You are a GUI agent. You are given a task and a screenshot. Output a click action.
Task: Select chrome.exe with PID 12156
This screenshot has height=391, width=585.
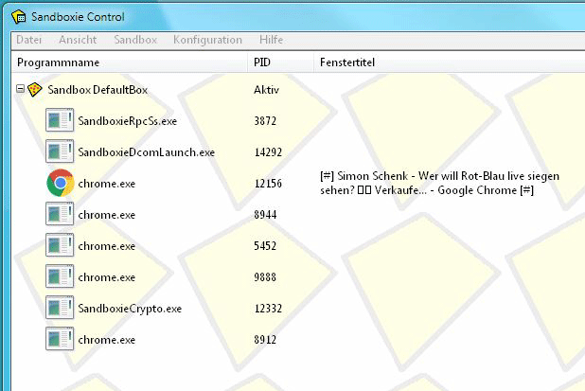(107, 184)
